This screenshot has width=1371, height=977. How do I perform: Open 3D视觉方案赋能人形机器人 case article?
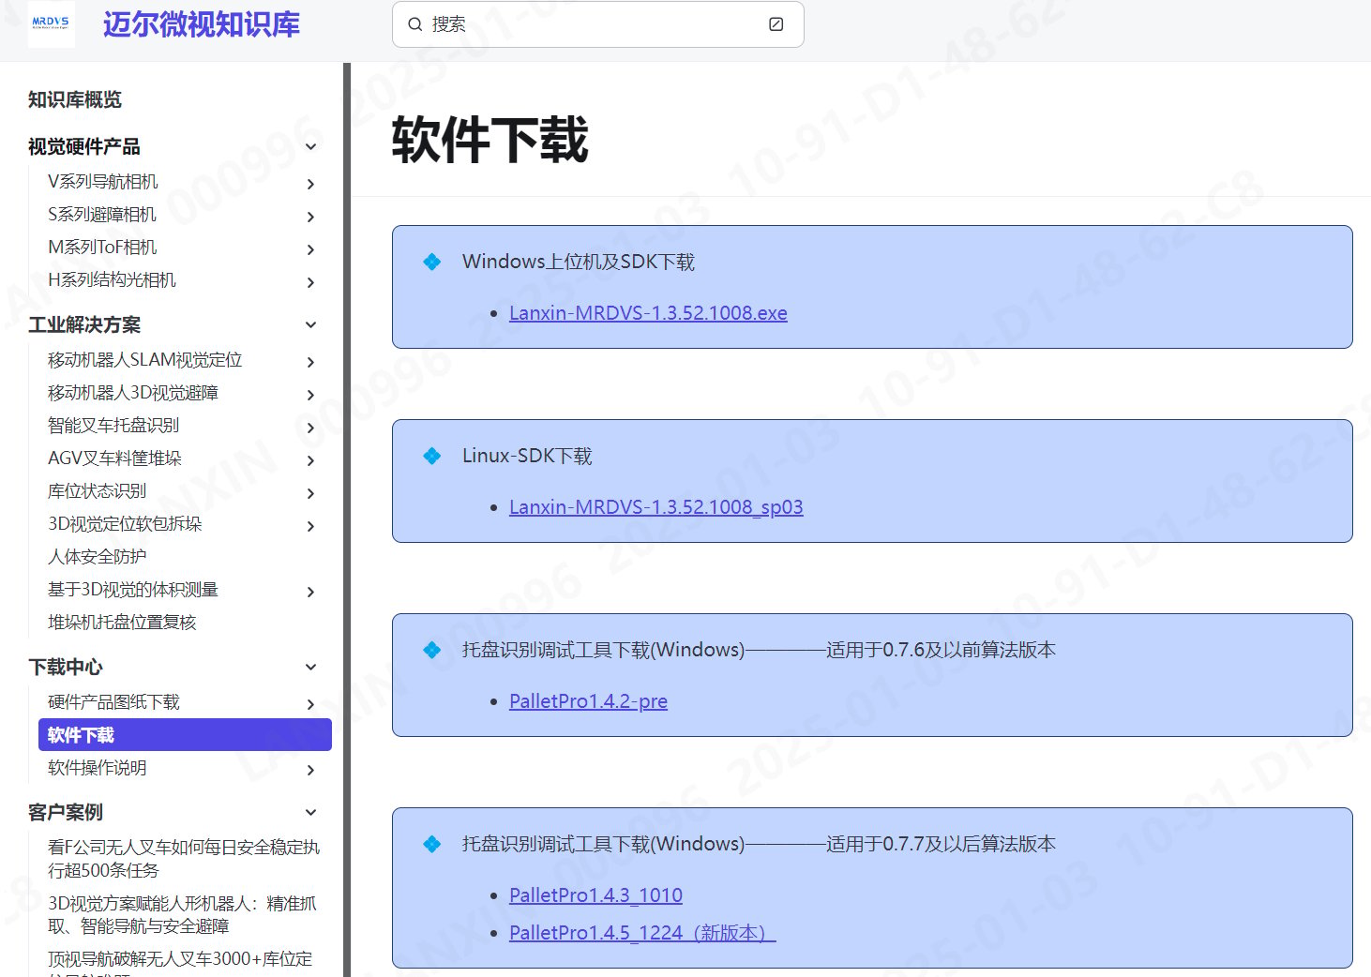[182, 915]
